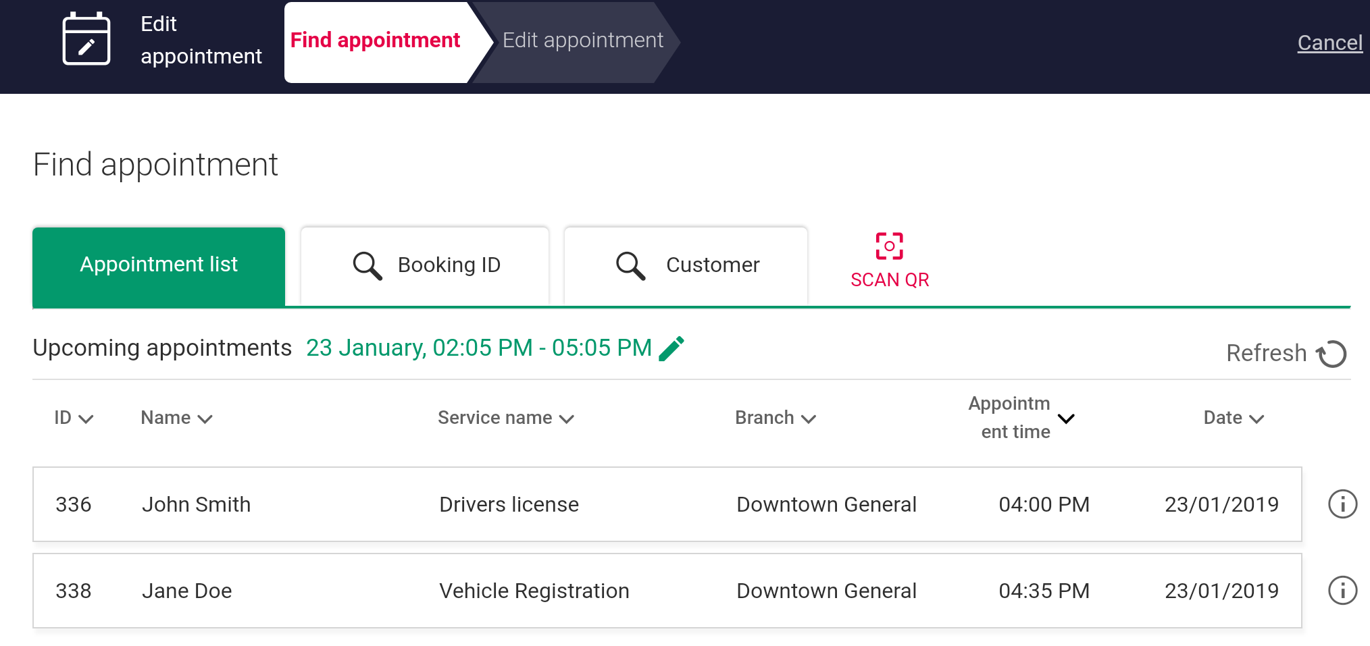Click the Edit appointment calendar icon
This screenshot has height=646, width=1370.
pyautogui.click(x=86, y=40)
